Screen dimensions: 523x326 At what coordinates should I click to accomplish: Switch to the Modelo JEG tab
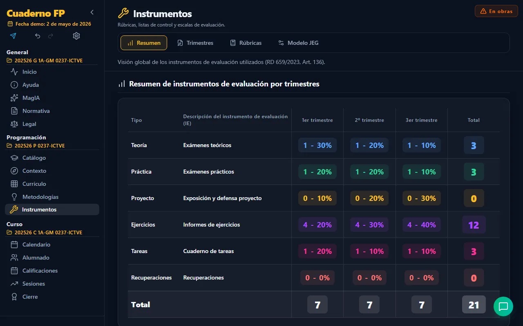[x=298, y=43]
